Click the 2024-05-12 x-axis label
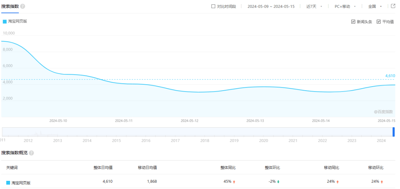The height and width of the screenshot is (189, 400). (190, 121)
